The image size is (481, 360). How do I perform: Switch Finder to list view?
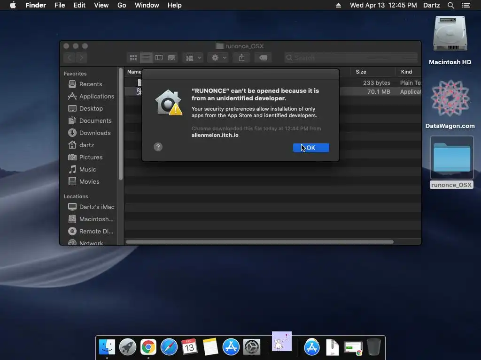pos(146,58)
